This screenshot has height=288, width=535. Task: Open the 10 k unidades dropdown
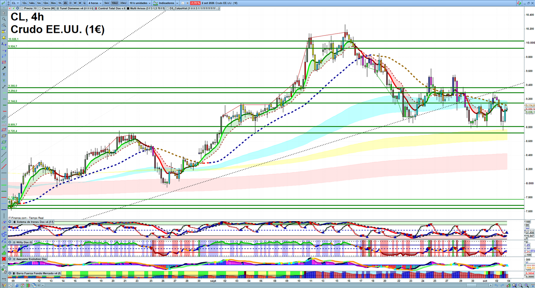[x=140, y=3]
